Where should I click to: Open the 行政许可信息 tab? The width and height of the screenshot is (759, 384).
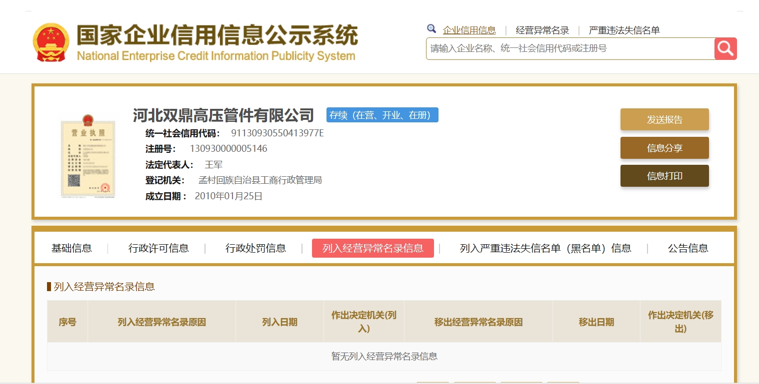click(158, 248)
